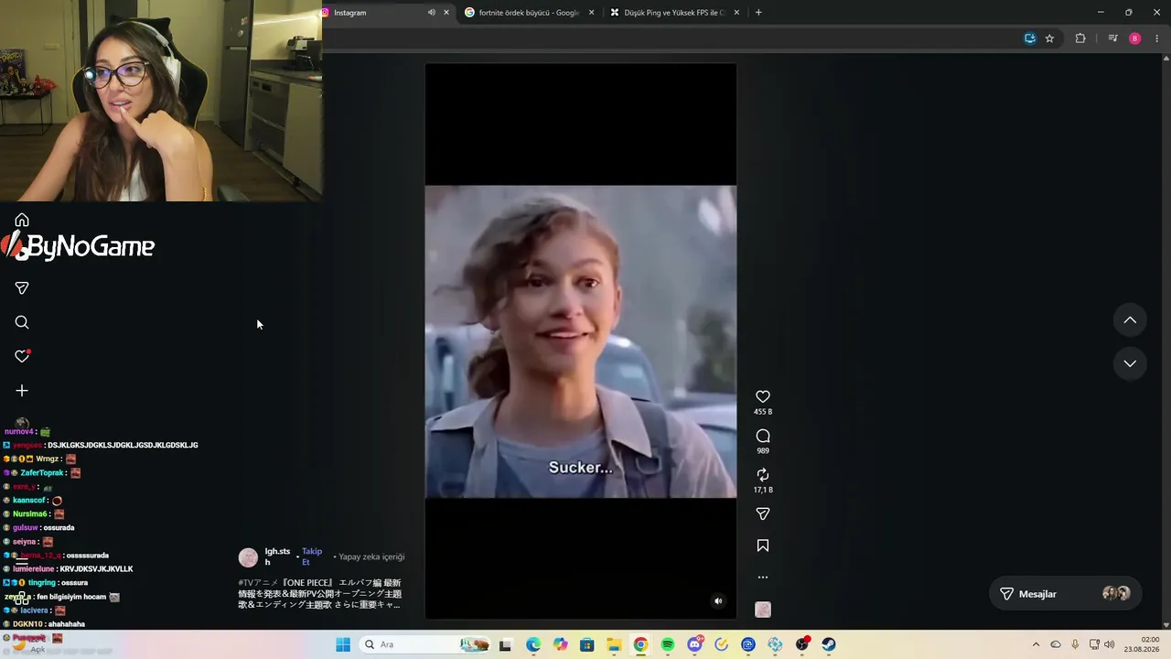Open Spotify from the taskbar
This screenshot has height=659, width=1171.
point(668,644)
